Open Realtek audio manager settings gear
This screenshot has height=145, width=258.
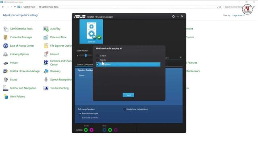[x=173, y=17]
